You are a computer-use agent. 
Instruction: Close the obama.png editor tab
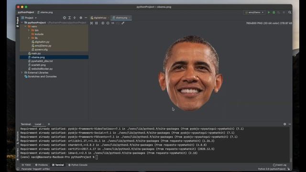130,18
